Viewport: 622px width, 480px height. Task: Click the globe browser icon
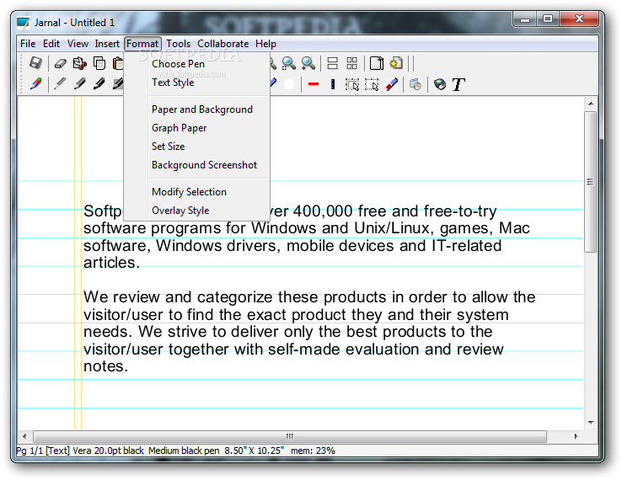tap(440, 84)
